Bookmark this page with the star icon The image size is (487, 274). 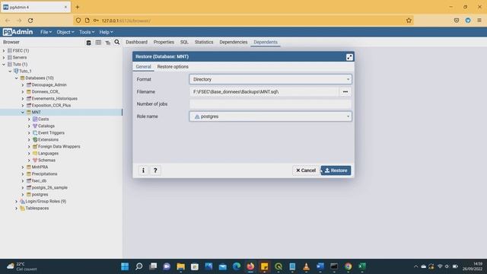coord(409,21)
